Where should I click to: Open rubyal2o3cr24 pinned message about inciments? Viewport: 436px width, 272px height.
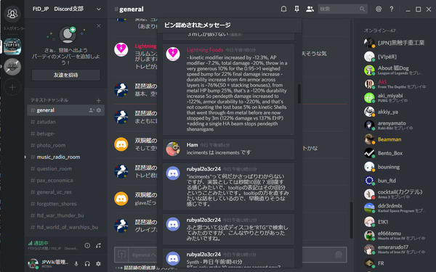(228, 186)
